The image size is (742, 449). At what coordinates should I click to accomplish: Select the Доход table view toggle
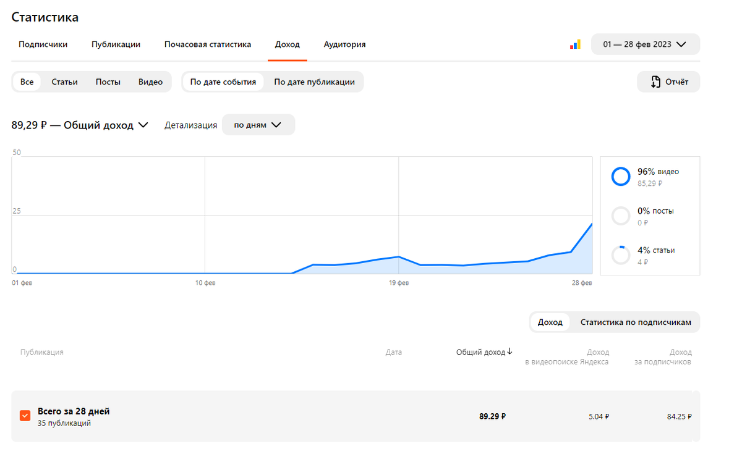550,322
